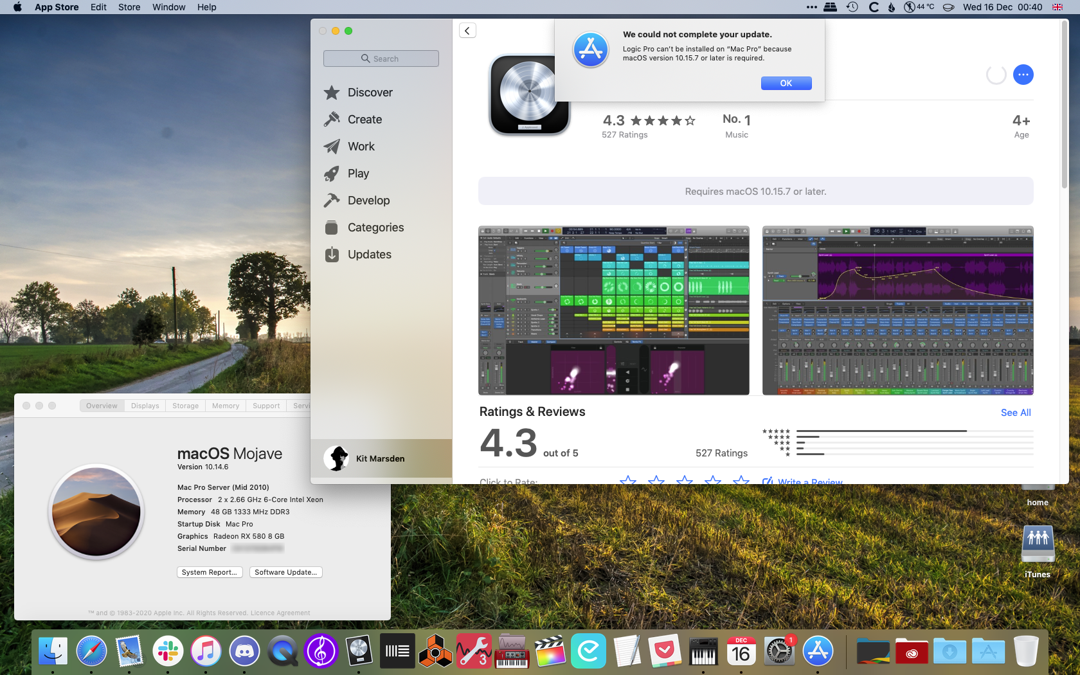Click the date and time in menu bar

1003,7
